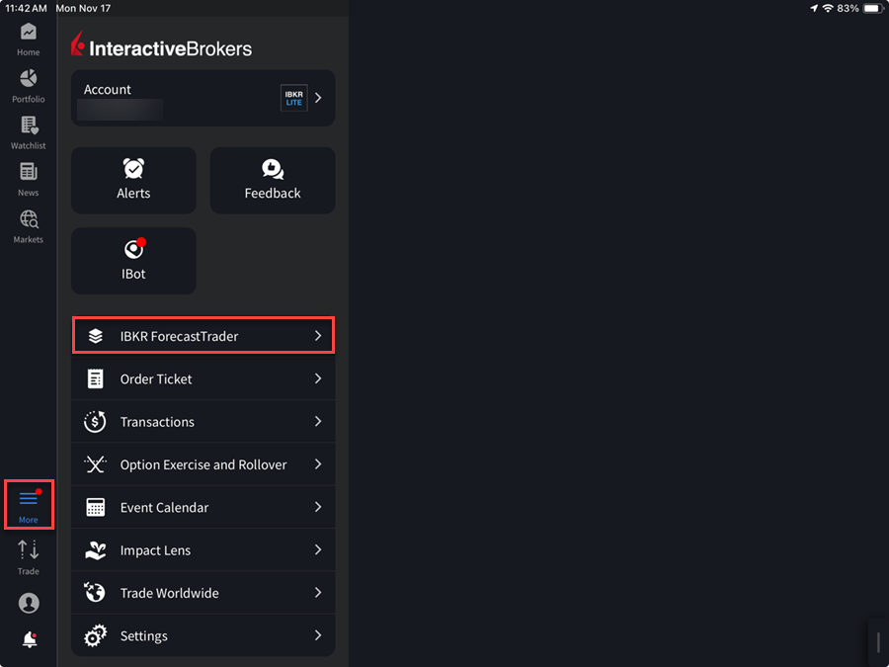Screen dimensions: 889x667
Task: Tap the location arrow status icon
Action: (x=814, y=8)
